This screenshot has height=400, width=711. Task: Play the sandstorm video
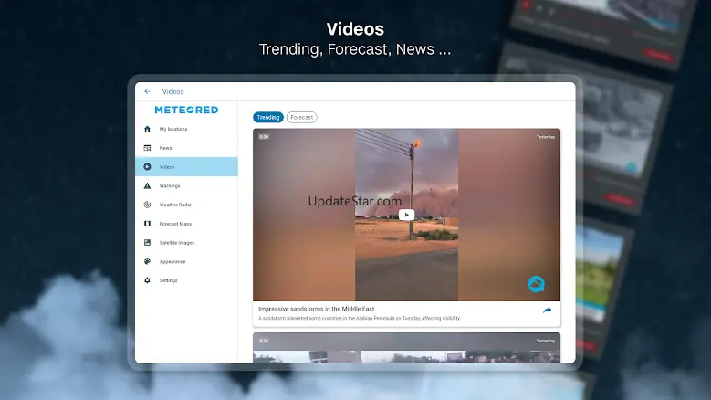coord(406,215)
